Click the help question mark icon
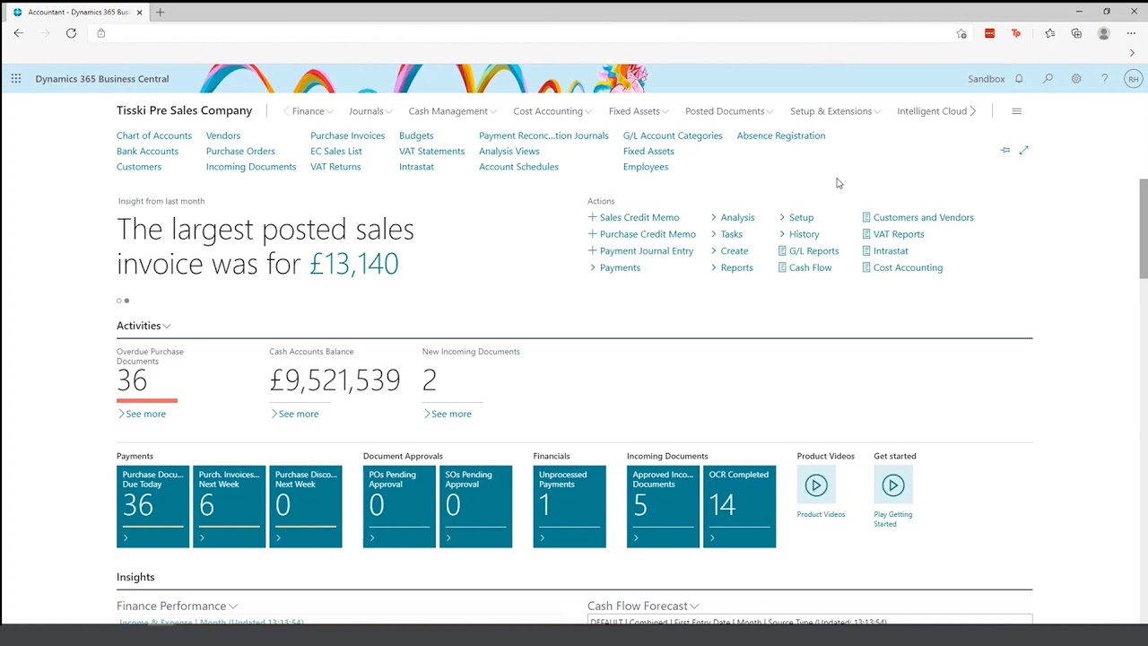The image size is (1148, 646). tap(1104, 79)
